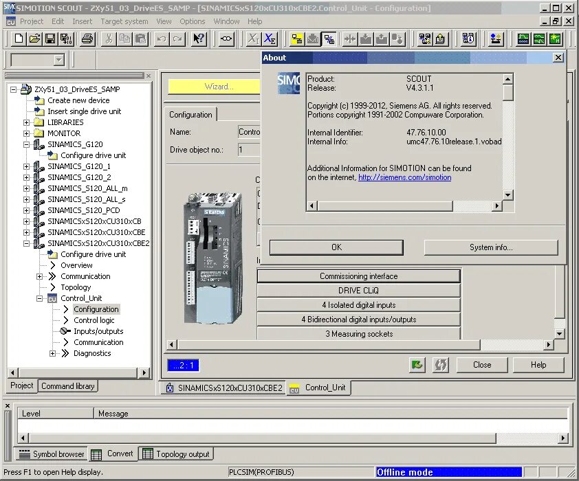Click the download to target device icon
579x481 pixels.
coord(366,38)
